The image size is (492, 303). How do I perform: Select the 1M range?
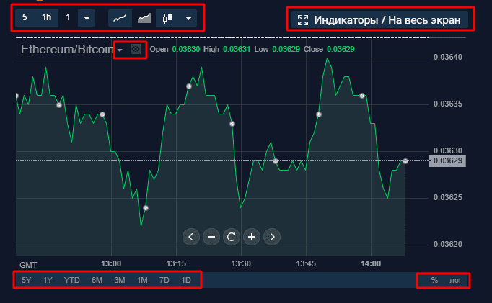pos(142,280)
